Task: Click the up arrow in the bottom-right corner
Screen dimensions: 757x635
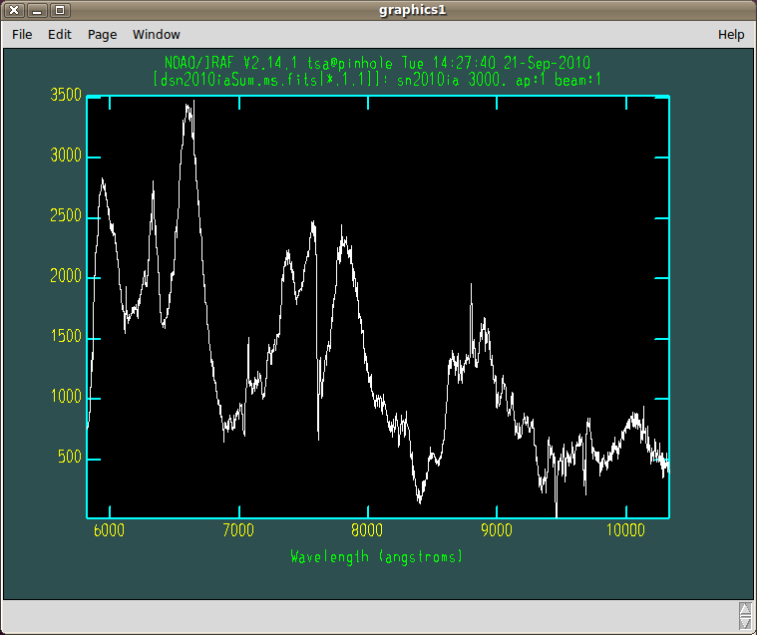Action: pos(744,607)
